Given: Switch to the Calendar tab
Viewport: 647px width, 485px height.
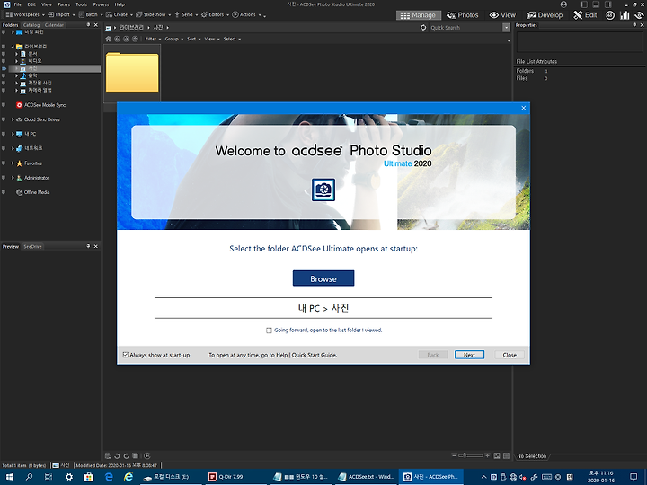Looking at the screenshot, I should (54, 25).
